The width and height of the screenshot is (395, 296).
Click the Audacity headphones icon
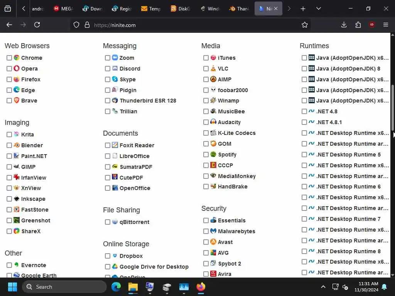pos(213,122)
